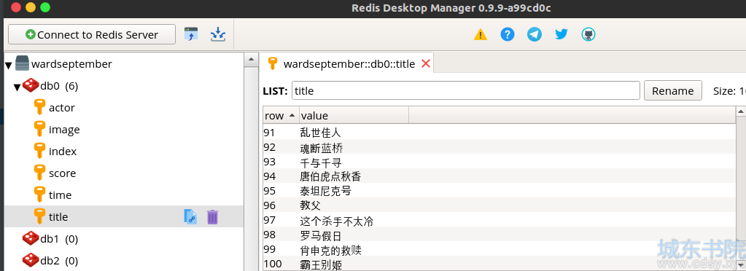Switch to wardseptember::db0::title tab
This screenshot has height=271, width=746.
tap(349, 63)
